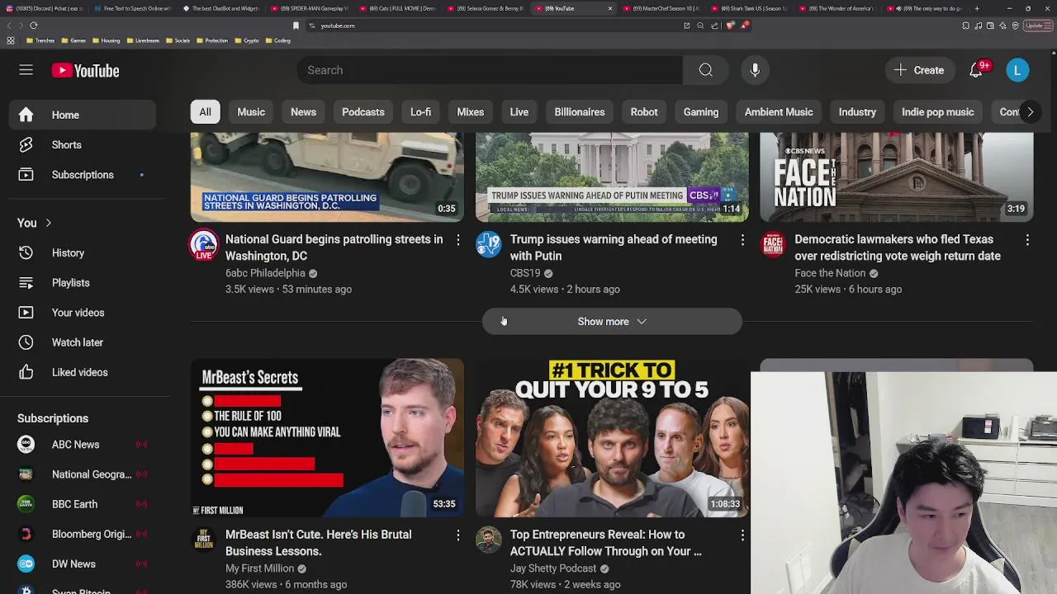Open the notifications bell

976,70
